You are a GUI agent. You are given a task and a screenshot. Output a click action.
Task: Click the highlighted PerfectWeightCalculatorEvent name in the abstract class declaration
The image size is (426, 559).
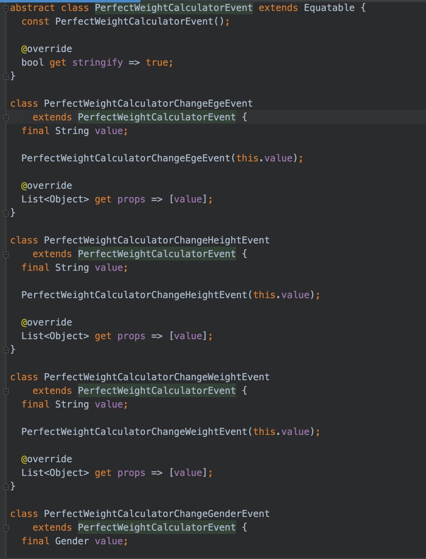click(x=174, y=8)
